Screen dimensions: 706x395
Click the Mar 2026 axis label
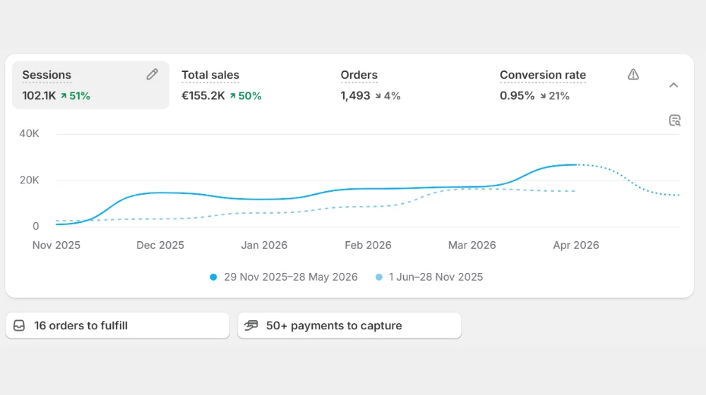[472, 245]
